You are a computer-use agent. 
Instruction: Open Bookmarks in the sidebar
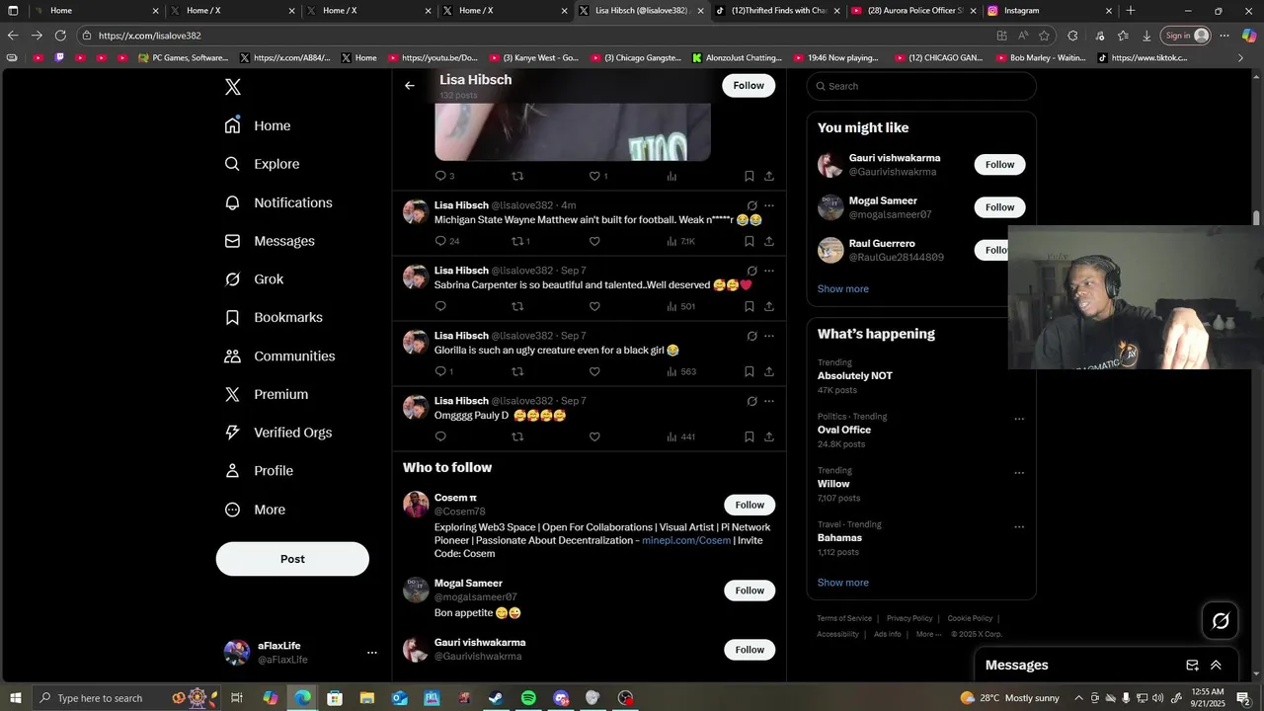click(274, 317)
